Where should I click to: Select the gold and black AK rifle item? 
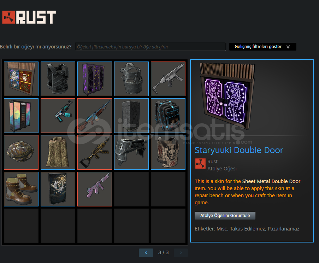tap(95, 152)
